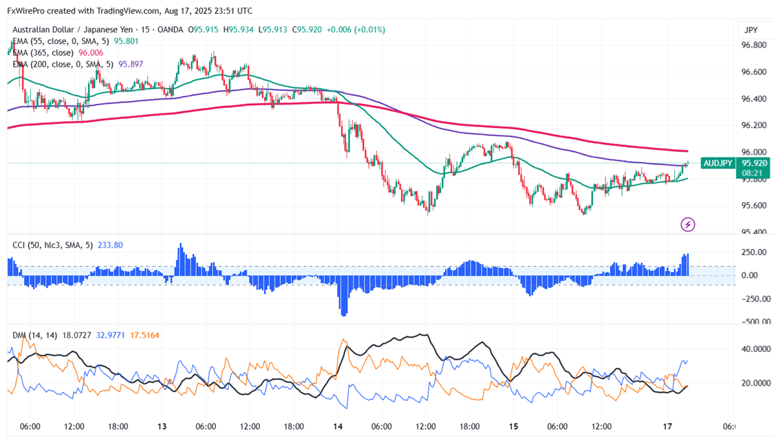Image resolution: width=774 pixels, height=438 pixels.
Task: Click the purple lightning bolt icon
Action: tap(687, 225)
